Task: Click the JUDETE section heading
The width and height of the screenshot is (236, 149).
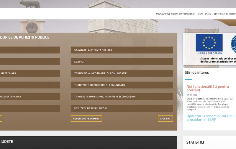Action: tap(6, 141)
